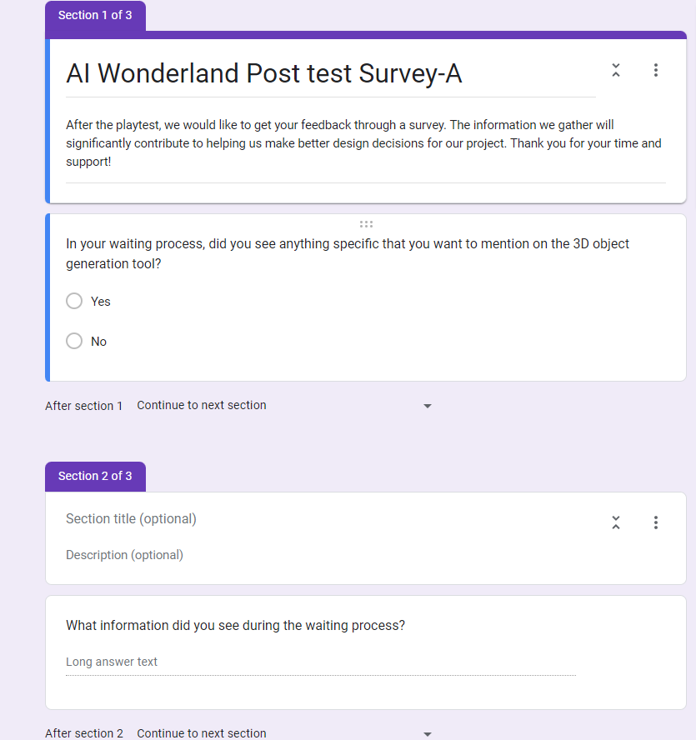Click the Section 2 of 3 tab
Viewport: 696px width, 740px height.
point(95,476)
